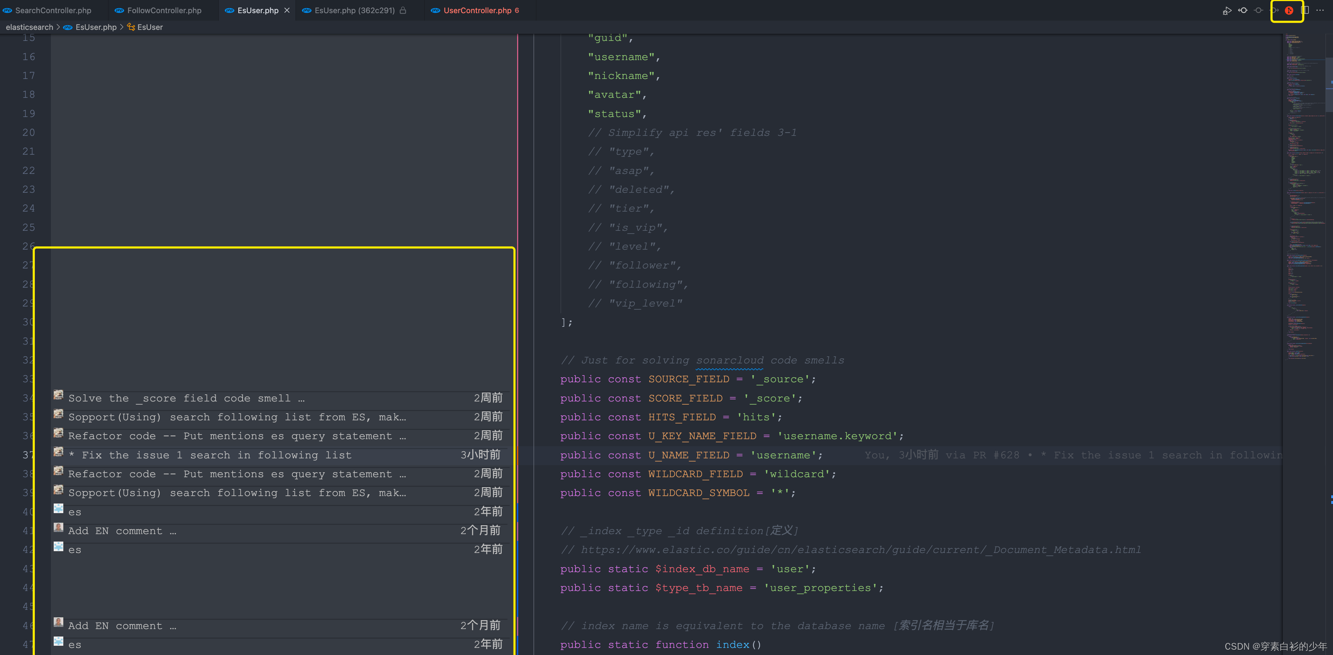Click the open working file revision icon
This screenshot has width=1333, height=655.
1258,10
